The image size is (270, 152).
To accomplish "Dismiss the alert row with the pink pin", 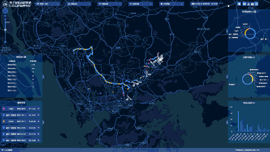I will [x=39, y=109].
